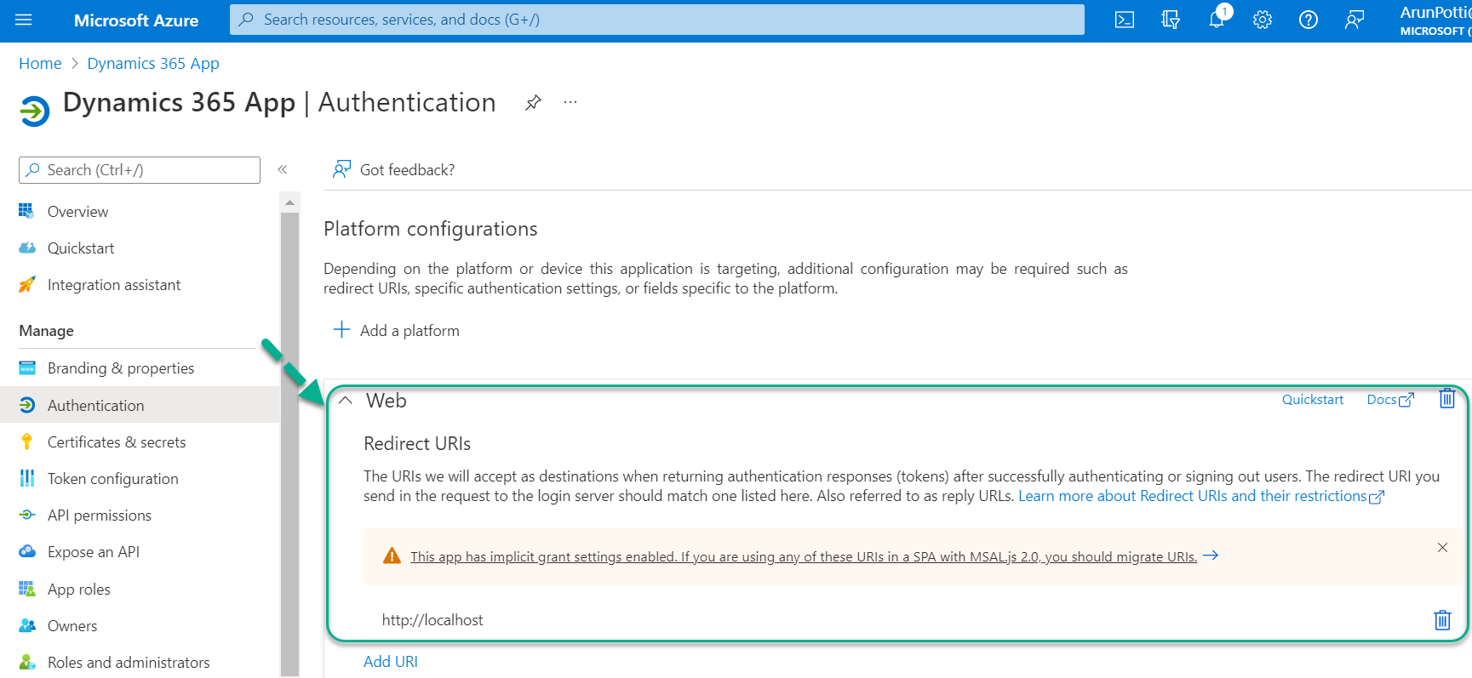Viewport: 1472px width, 678px height.
Task: Focus the top search resources box
Action: tap(657, 20)
